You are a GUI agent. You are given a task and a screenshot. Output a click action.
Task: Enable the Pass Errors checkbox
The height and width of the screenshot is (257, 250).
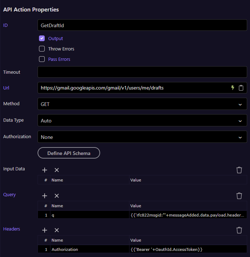point(42,59)
